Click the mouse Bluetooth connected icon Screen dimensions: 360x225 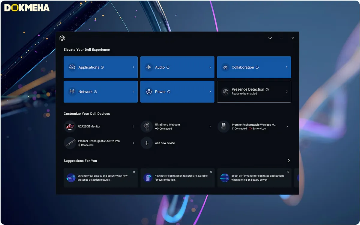(x=233, y=128)
